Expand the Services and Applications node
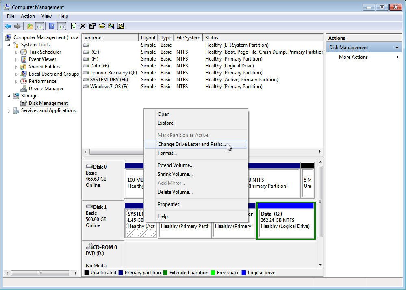 pyautogui.click(x=9, y=110)
